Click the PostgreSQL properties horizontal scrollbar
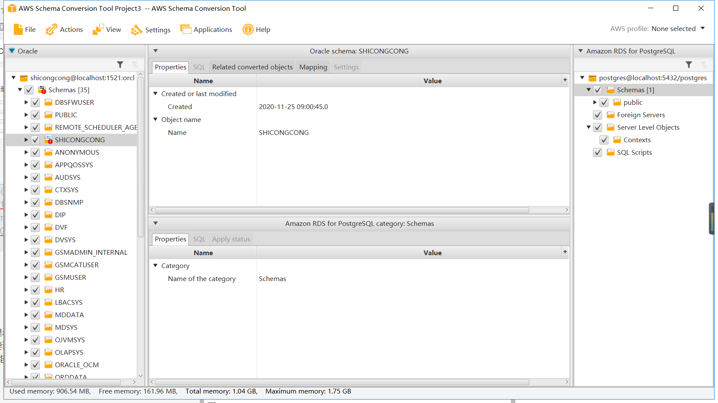 [x=342, y=382]
